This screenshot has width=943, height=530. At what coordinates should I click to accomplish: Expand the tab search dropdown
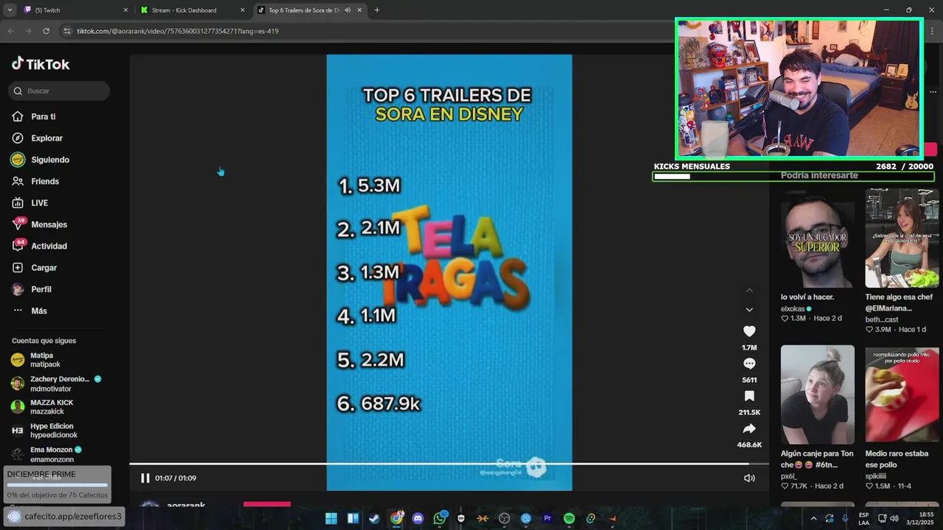pos(10,10)
